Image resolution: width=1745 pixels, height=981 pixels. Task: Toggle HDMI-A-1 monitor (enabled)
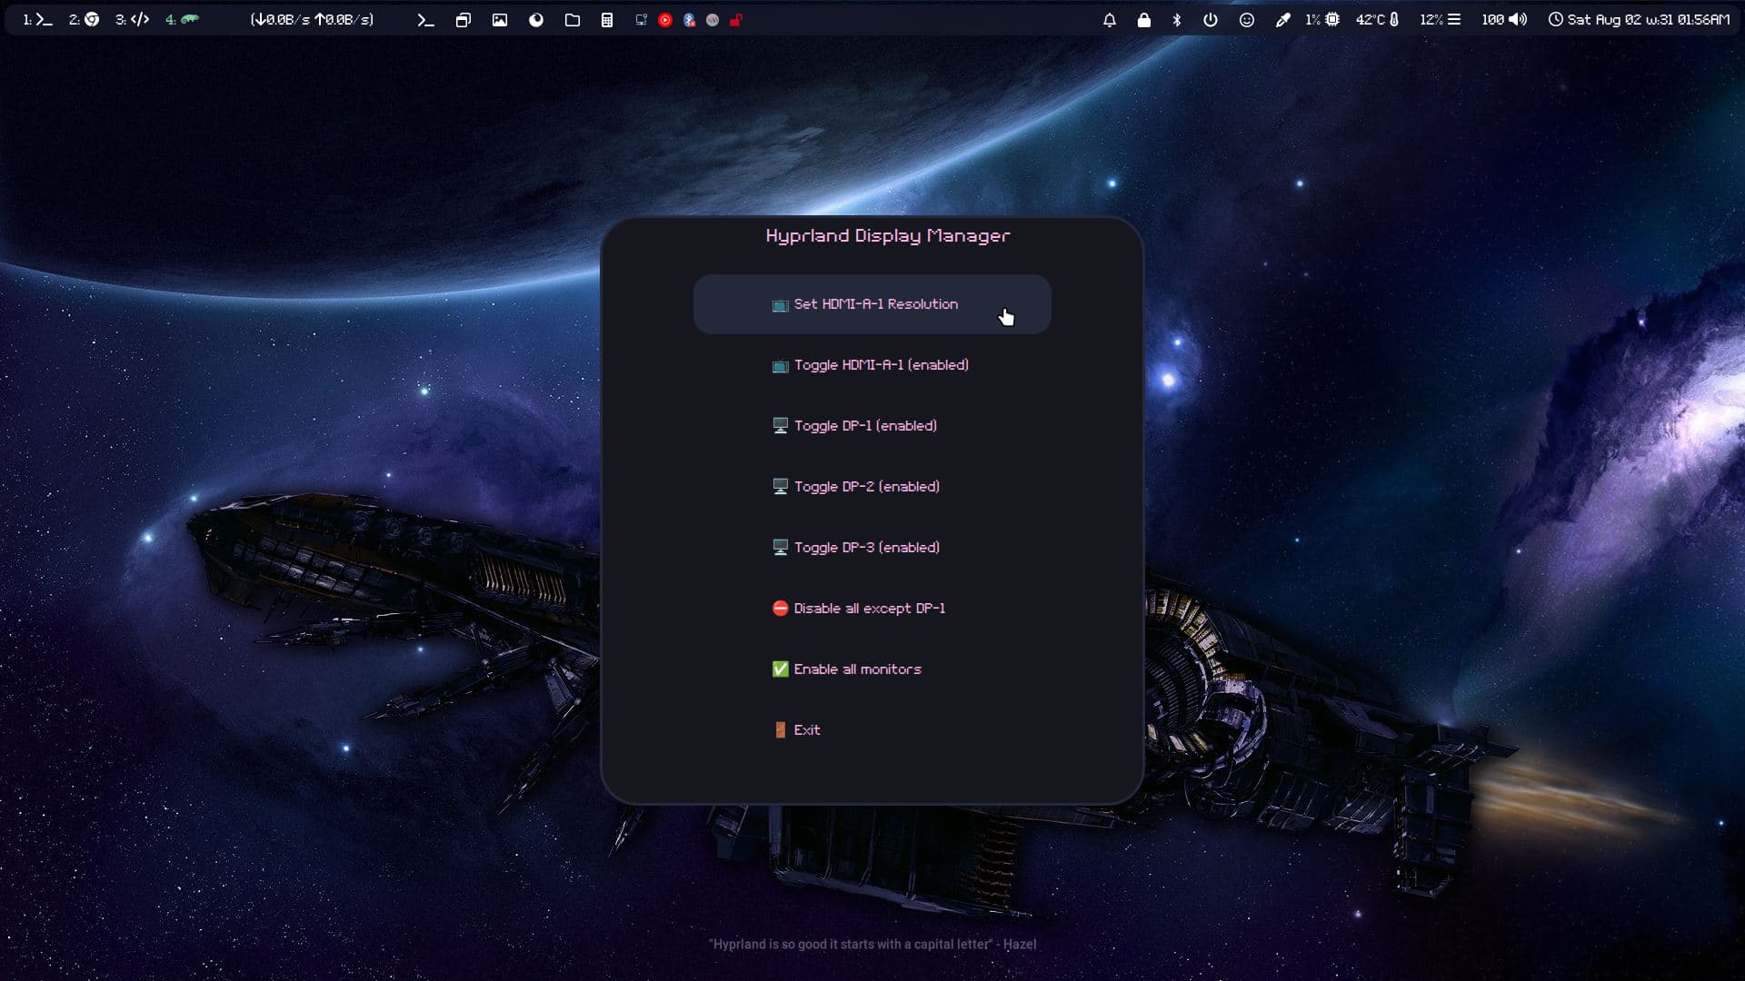pyautogui.click(x=872, y=365)
